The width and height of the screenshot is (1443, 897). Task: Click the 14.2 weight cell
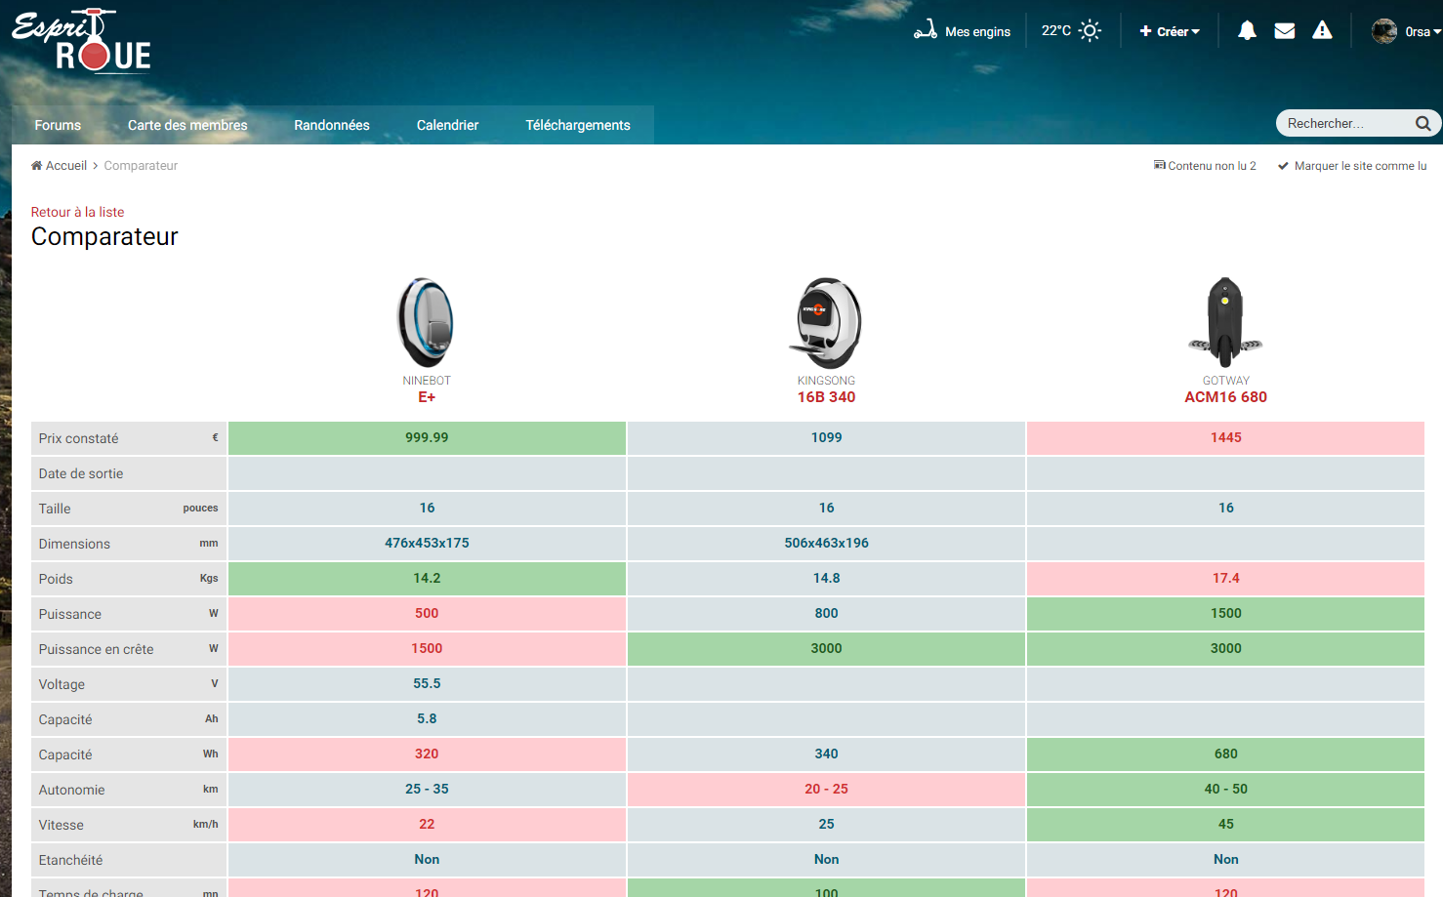click(x=427, y=578)
